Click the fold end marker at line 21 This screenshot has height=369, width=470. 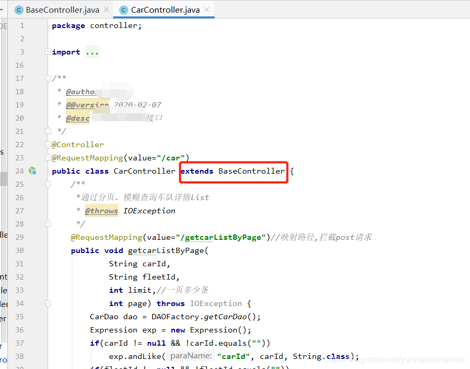coord(48,131)
